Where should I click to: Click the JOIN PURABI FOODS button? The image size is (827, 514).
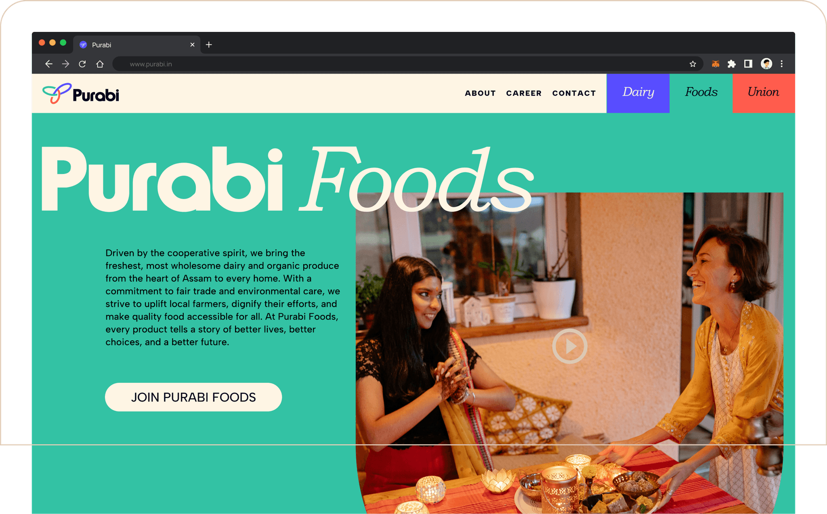point(193,397)
